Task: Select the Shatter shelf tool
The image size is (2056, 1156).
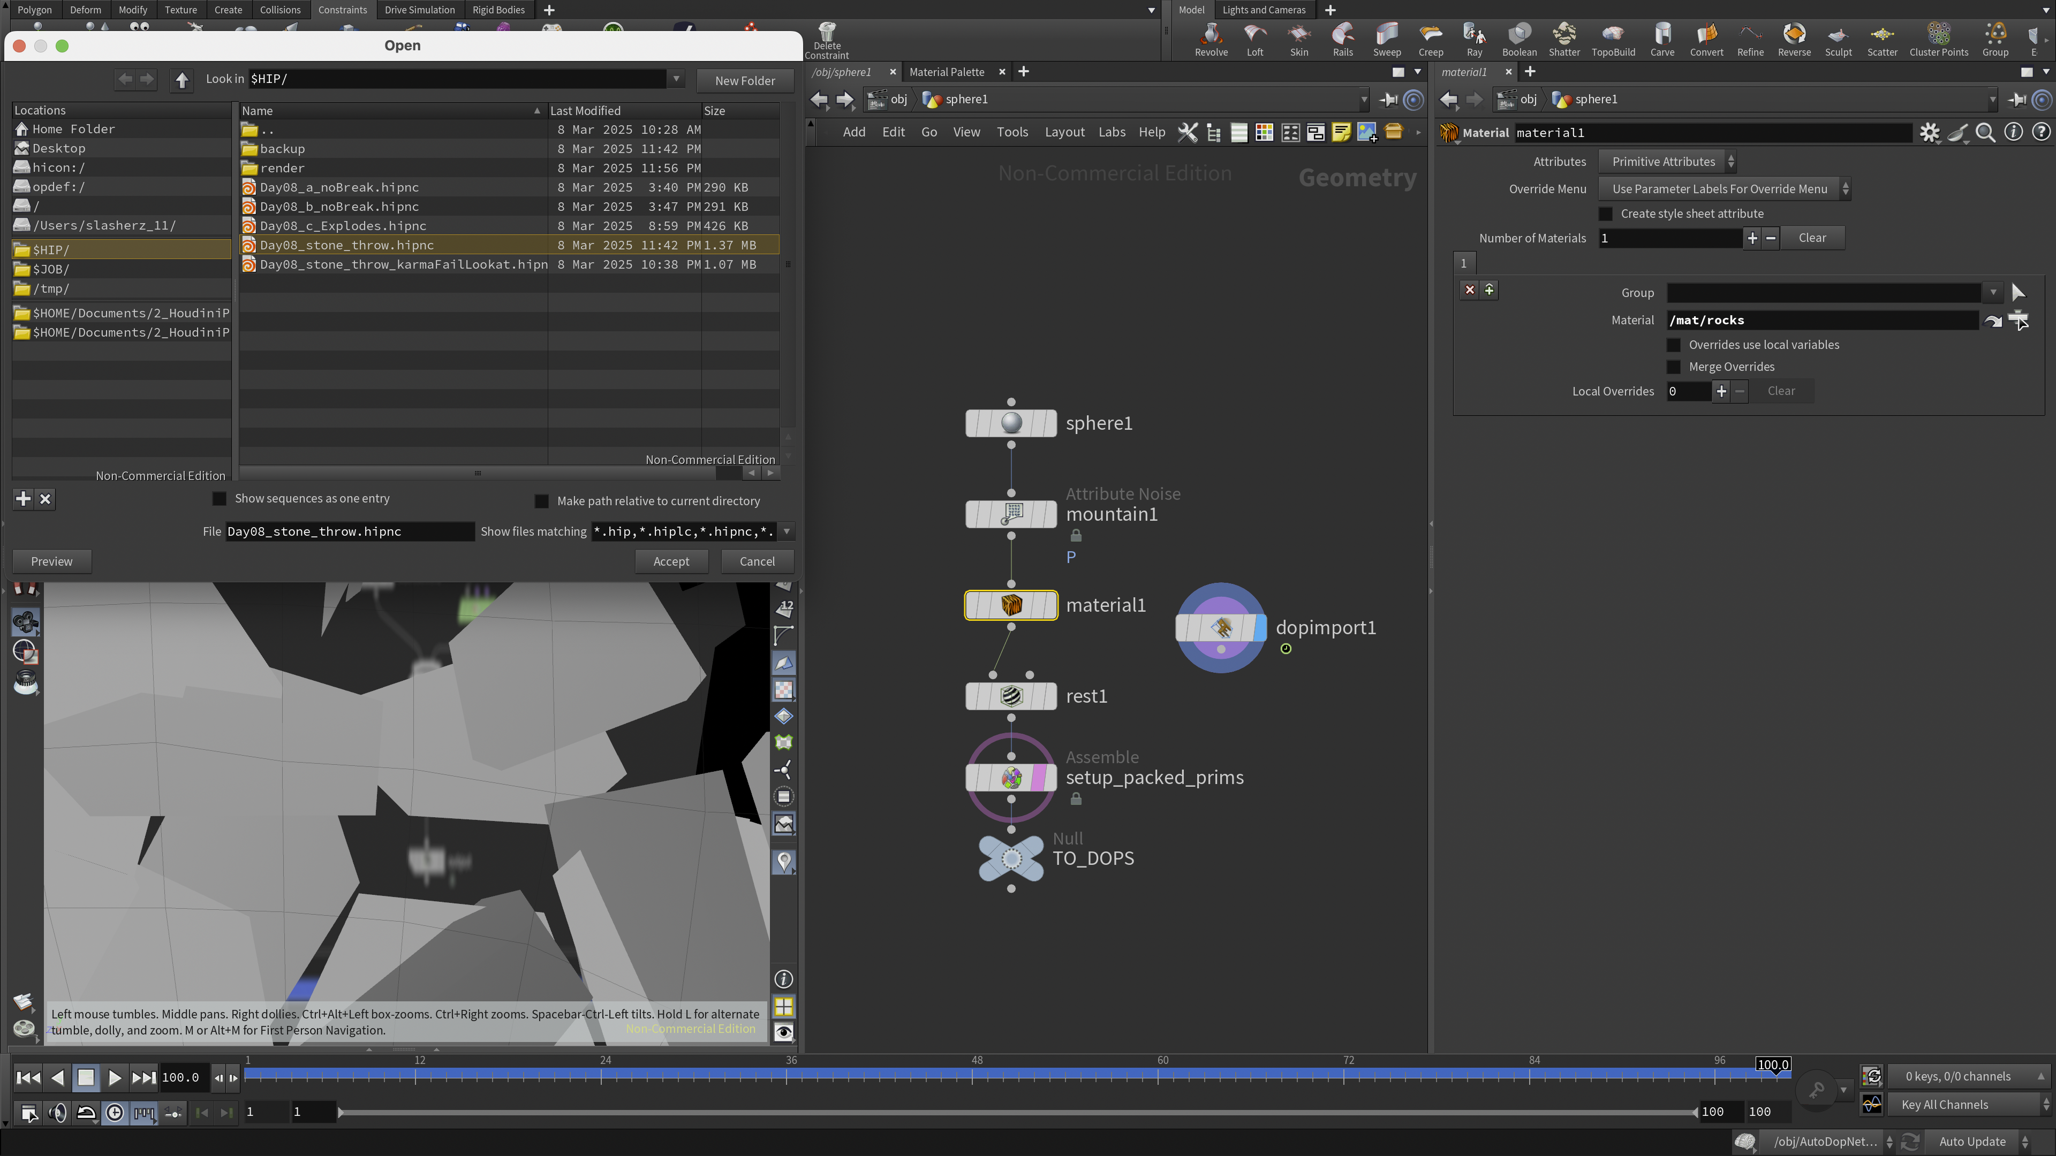Action: point(1564,40)
